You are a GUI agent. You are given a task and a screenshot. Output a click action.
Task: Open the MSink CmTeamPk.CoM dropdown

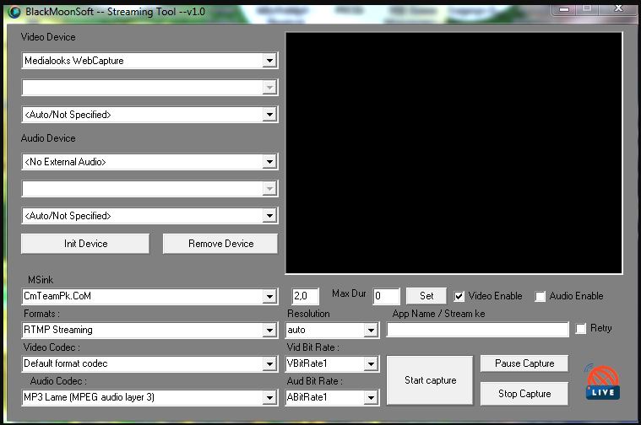149,296
